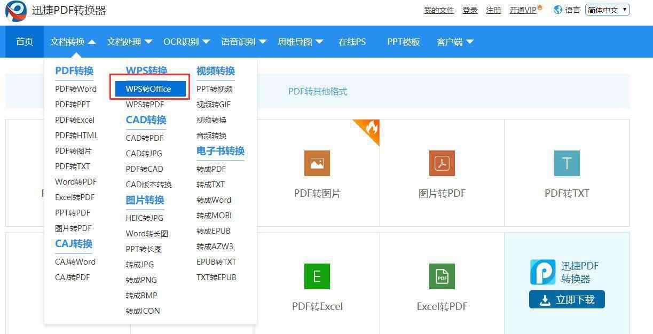Select Excel转PDF in the dropdown menu

point(75,197)
